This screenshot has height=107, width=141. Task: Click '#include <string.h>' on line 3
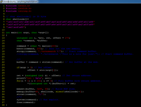19,11
